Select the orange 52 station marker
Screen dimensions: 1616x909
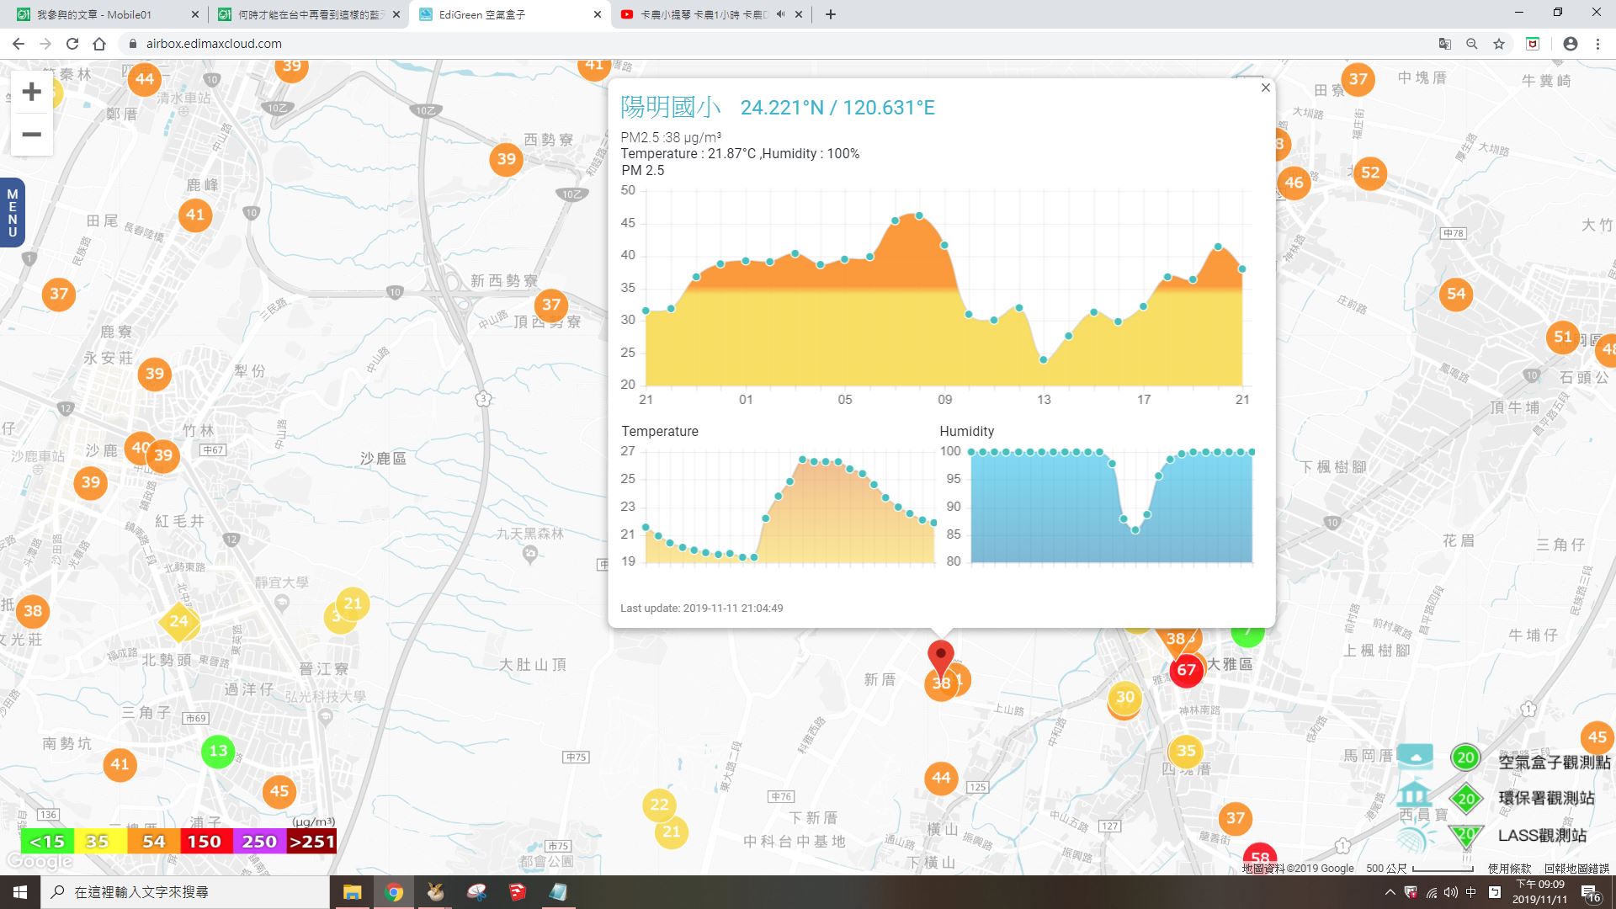(x=1370, y=173)
